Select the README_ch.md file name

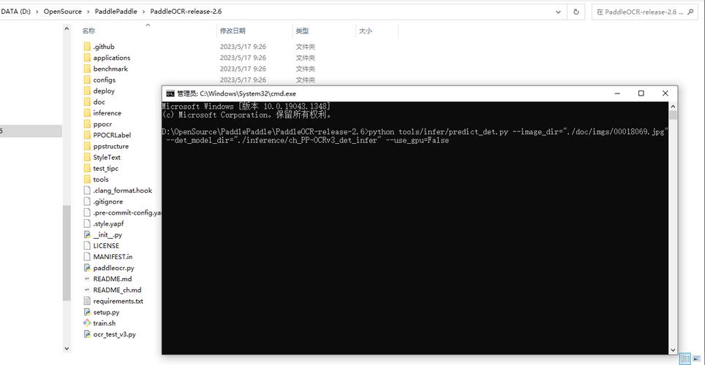tap(117, 290)
